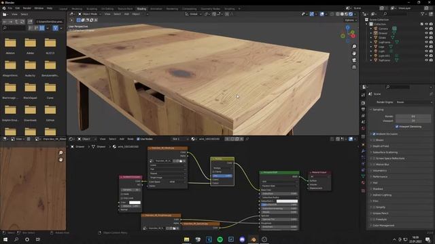Open the Object Mode dropdown in 3D viewport
The height and width of the screenshot is (244, 435).
[x=90, y=14]
